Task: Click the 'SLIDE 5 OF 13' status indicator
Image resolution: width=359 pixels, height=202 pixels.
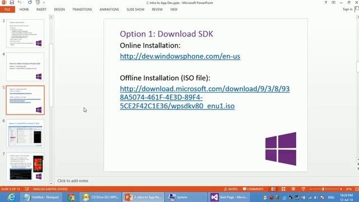Action: coord(11,189)
